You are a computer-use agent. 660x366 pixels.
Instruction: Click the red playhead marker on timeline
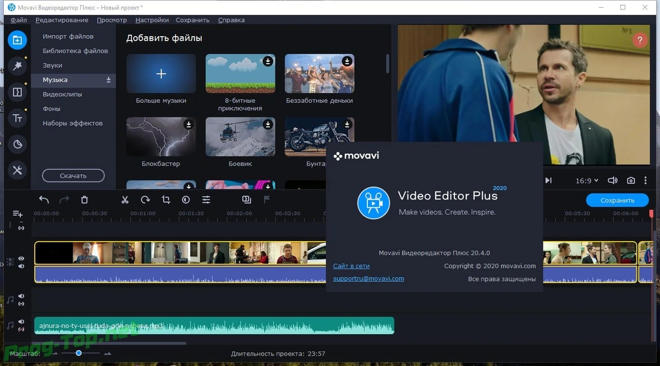[x=652, y=213]
